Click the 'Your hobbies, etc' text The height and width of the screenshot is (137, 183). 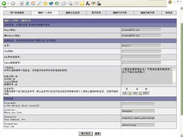tap(15, 119)
